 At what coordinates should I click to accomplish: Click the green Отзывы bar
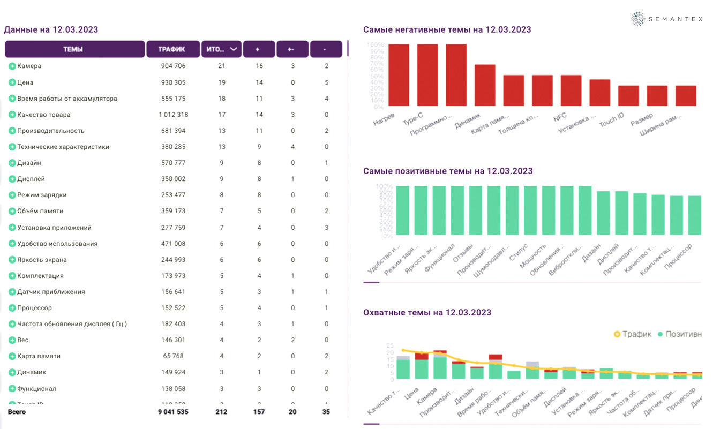pyautogui.click(x=476, y=210)
